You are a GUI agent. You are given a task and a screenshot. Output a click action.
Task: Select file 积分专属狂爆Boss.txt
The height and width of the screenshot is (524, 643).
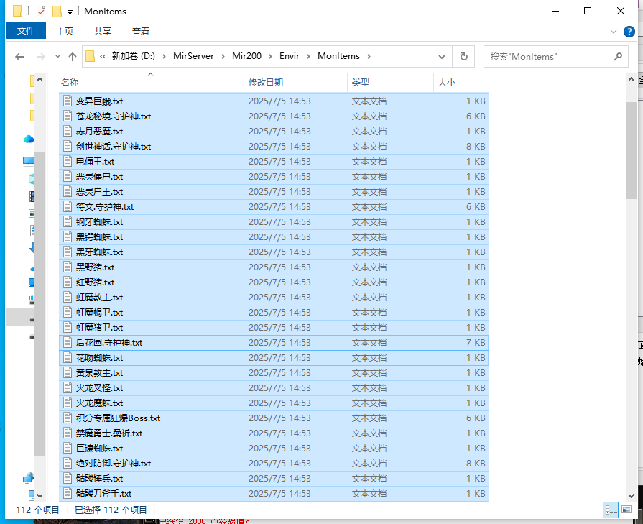274,418
